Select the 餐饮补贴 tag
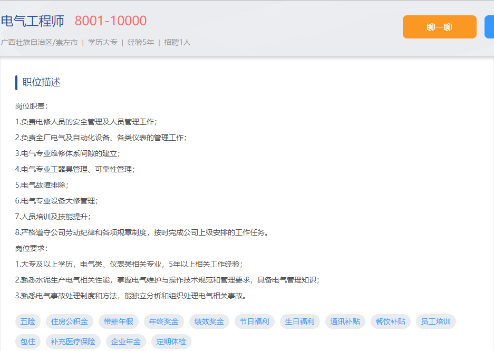The height and width of the screenshot is (351, 494). point(391,321)
